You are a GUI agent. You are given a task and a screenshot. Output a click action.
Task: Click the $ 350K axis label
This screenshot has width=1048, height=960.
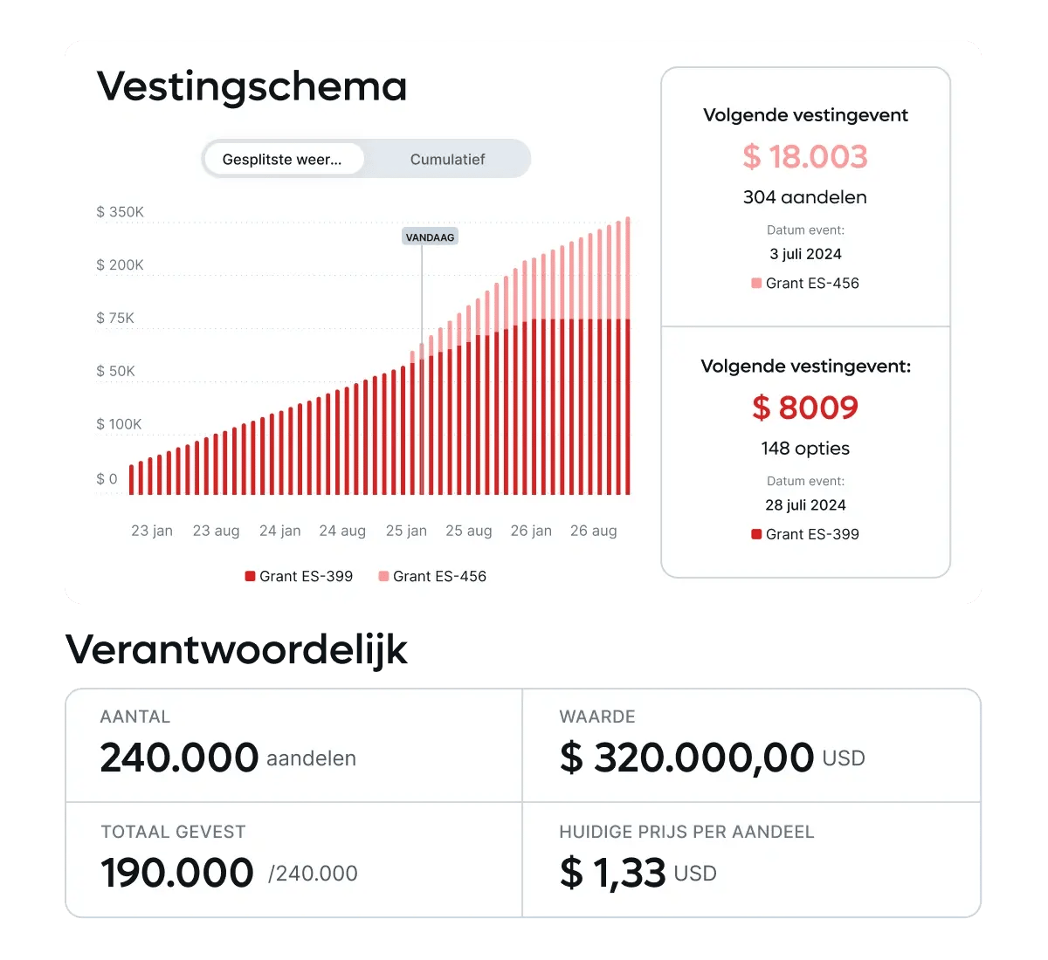[120, 212]
